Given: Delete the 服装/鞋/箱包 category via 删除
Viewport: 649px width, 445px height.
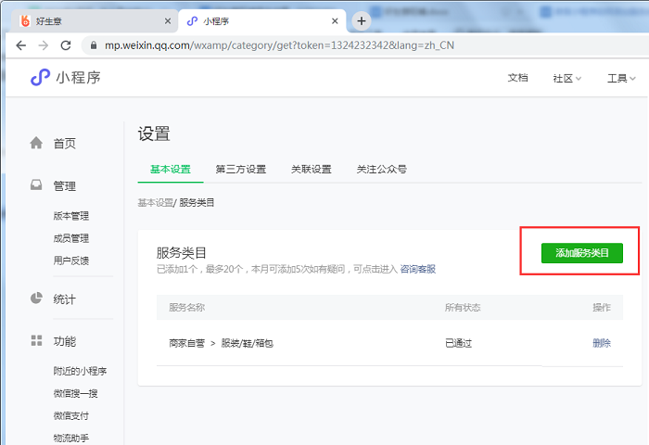Looking at the screenshot, I should pyautogui.click(x=602, y=343).
